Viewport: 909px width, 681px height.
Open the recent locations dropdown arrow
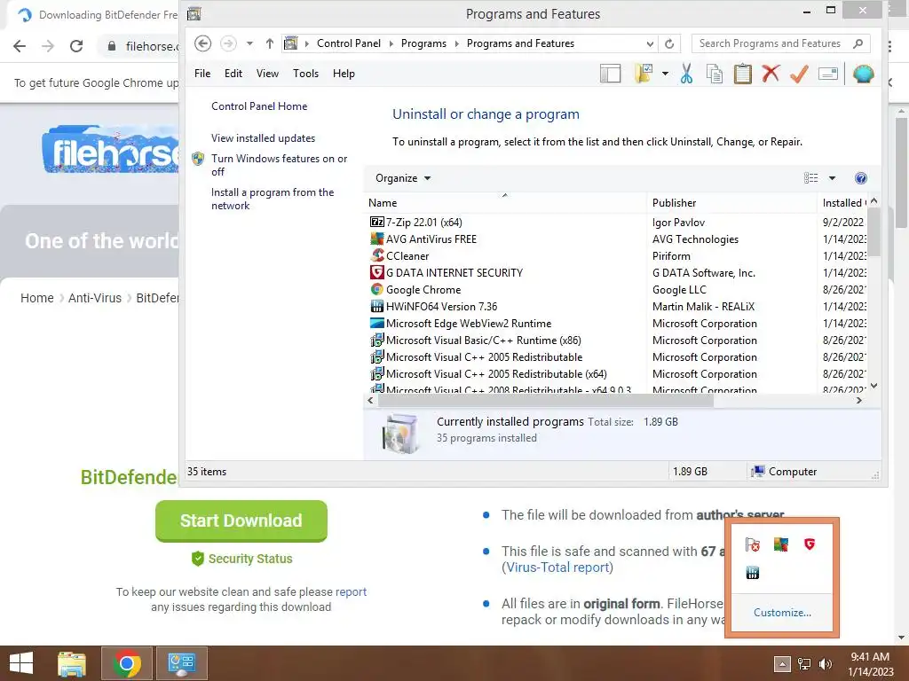click(x=249, y=43)
